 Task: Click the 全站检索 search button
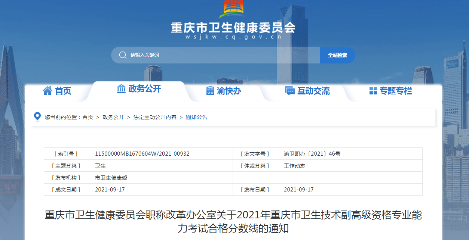click(337, 55)
